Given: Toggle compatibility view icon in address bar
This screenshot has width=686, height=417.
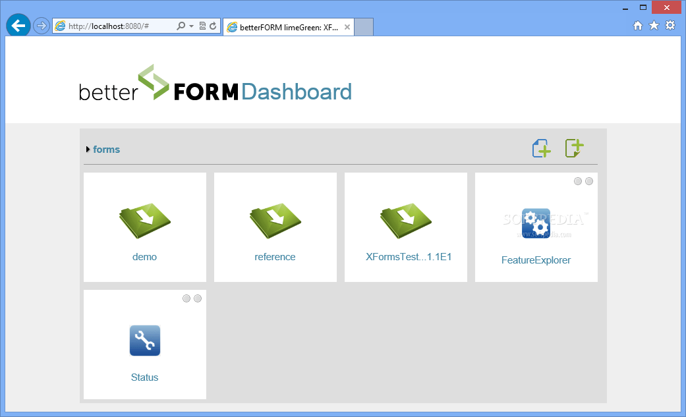Looking at the screenshot, I should 202,26.
